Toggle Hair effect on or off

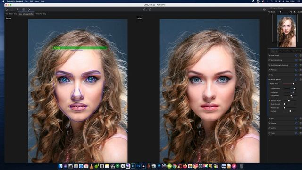pyautogui.click(x=301, y=119)
